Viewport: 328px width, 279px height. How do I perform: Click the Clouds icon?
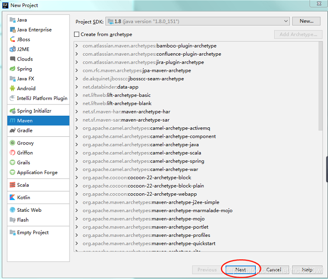coord(13,59)
